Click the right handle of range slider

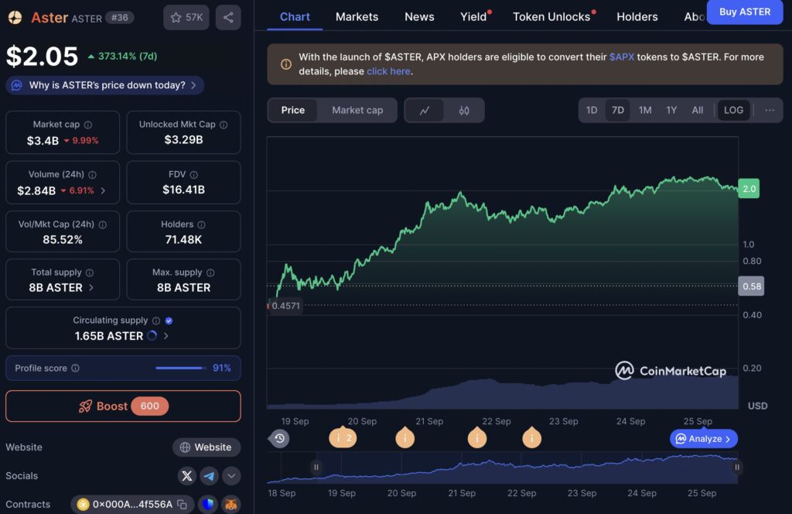coord(736,467)
